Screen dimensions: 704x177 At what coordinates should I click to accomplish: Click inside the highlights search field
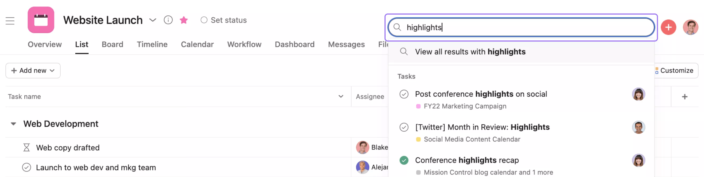point(521,27)
